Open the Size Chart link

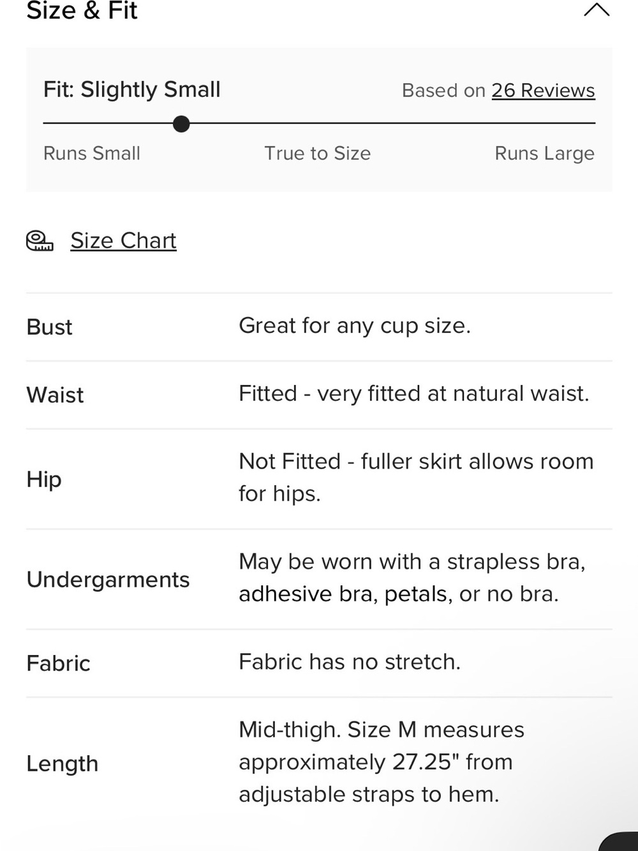[x=123, y=241]
